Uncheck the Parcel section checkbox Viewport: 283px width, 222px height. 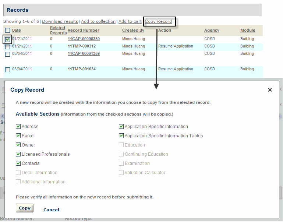click(18, 136)
